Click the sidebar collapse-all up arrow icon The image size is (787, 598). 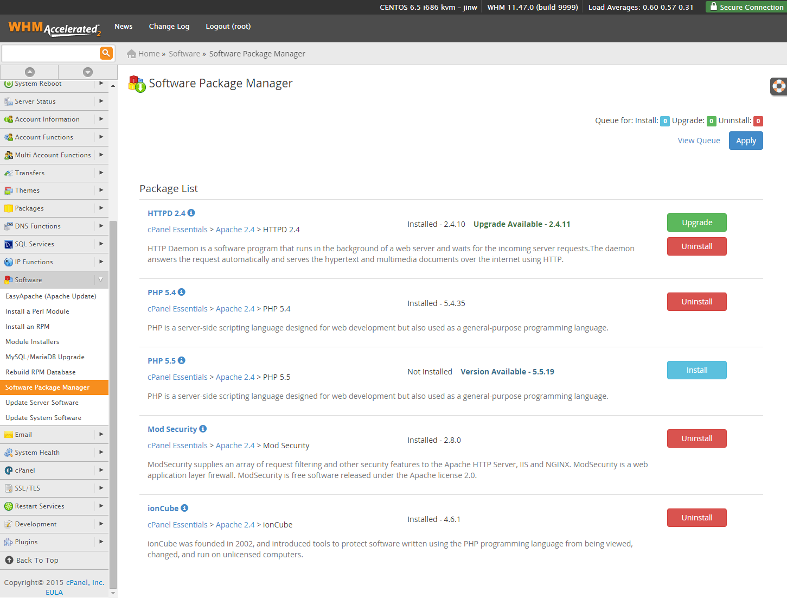pyautogui.click(x=30, y=72)
